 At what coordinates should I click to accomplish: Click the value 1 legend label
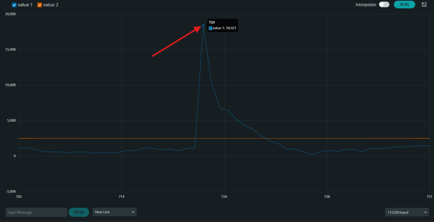[x=25, y=5]
